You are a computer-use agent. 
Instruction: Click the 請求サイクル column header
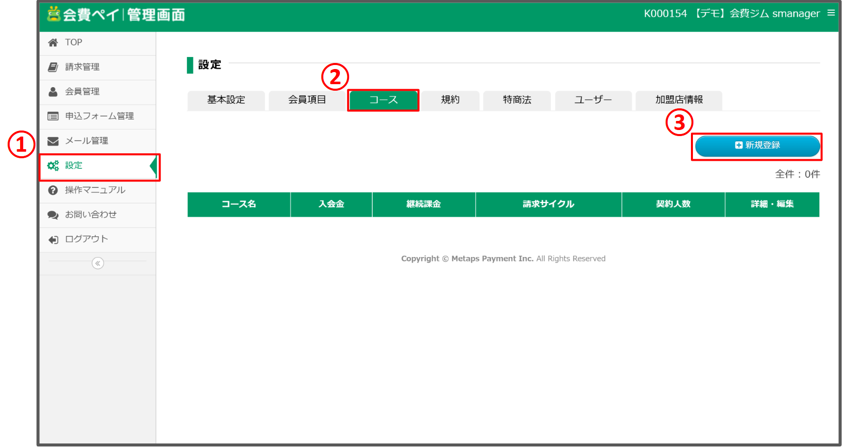(548, 205)
